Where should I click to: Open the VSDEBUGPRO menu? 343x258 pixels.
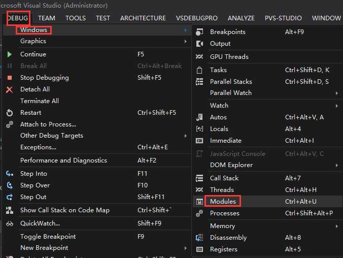(x=197, y=18)
